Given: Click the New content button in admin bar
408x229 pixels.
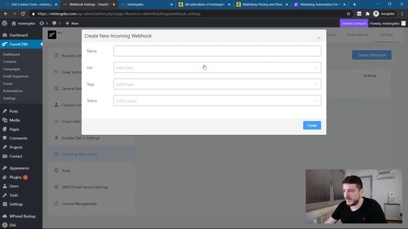Looking at the screenshot, I should [x=72, y=24].
